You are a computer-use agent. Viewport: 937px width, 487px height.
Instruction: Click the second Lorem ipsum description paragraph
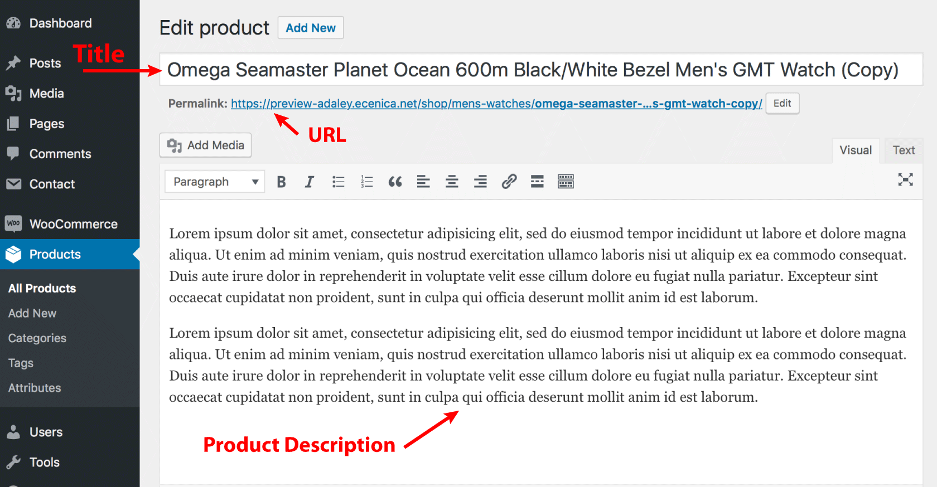click(x=538, y=365)
